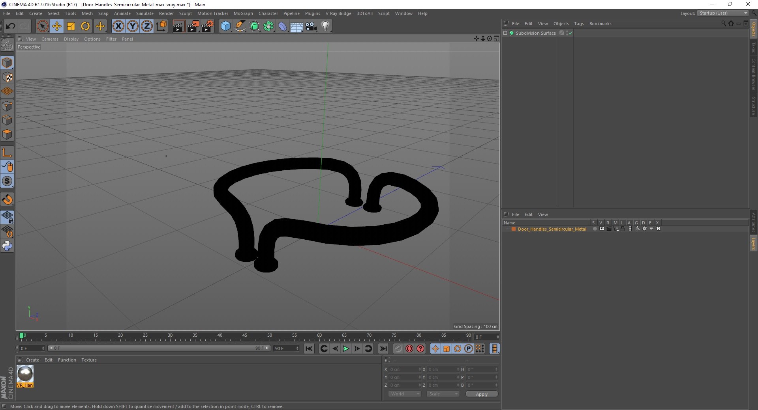Viewport: 758px width, 410px height.
Task: Enable Texture mode in left sidebar
Action: [7, 77]
